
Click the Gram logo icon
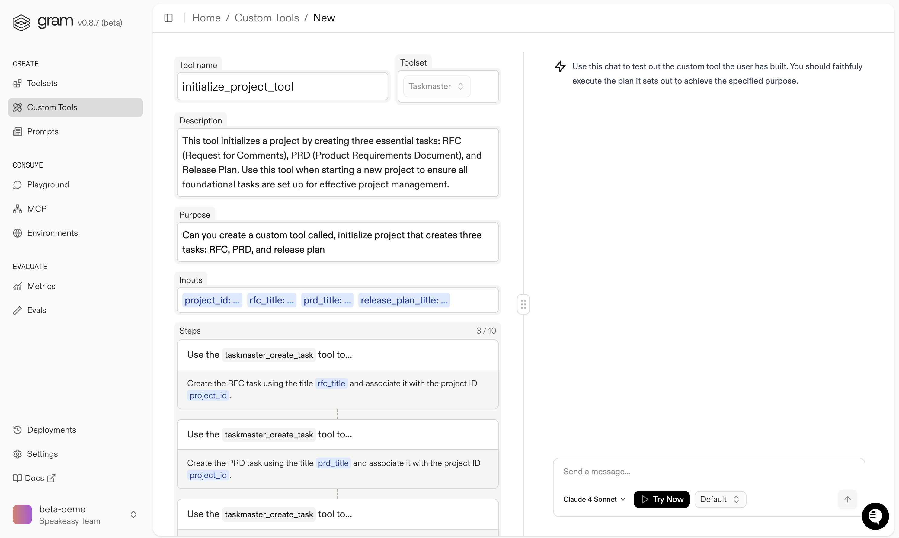pos(21,22)
